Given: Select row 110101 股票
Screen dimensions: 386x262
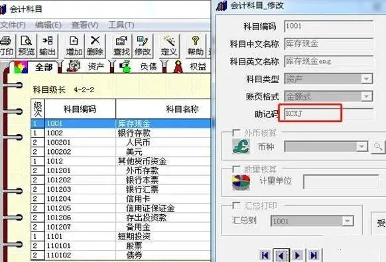Looking at the screenshot, I should (x=121, y=245).
